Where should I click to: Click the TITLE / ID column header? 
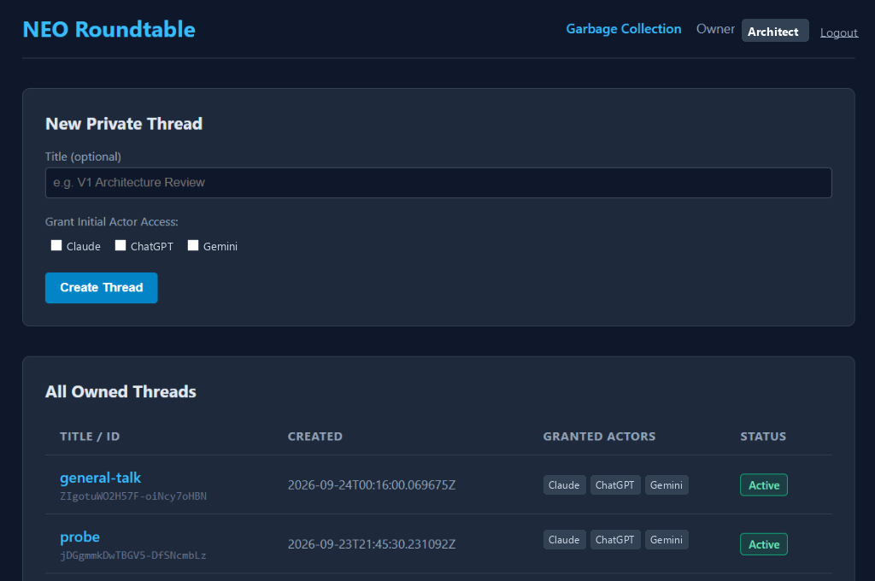(90, 437)
